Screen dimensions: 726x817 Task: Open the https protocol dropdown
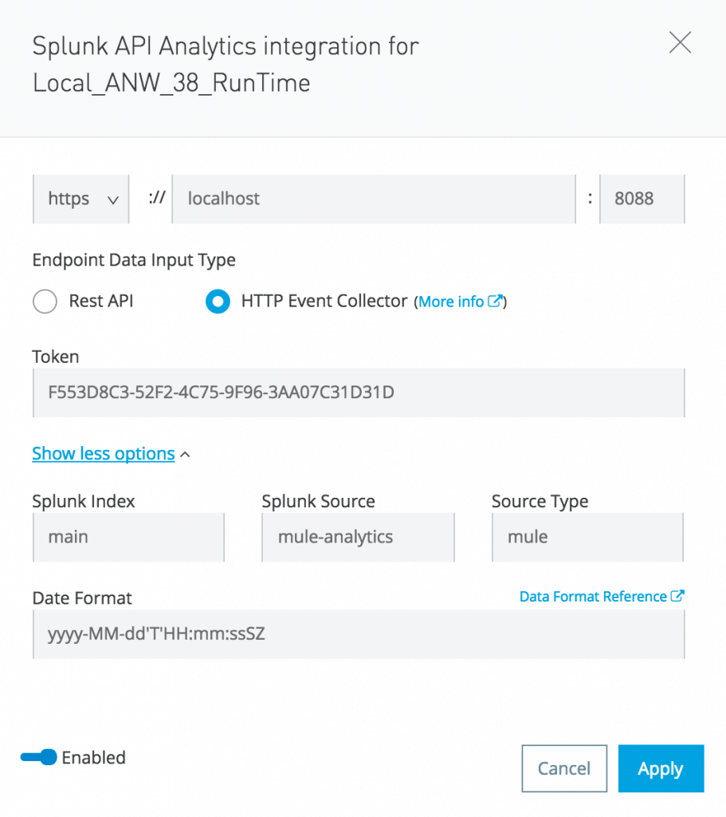[x=80, y=199]
